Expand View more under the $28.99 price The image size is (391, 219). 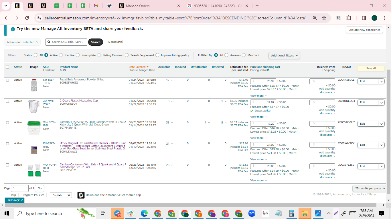[x=258, y=96]
